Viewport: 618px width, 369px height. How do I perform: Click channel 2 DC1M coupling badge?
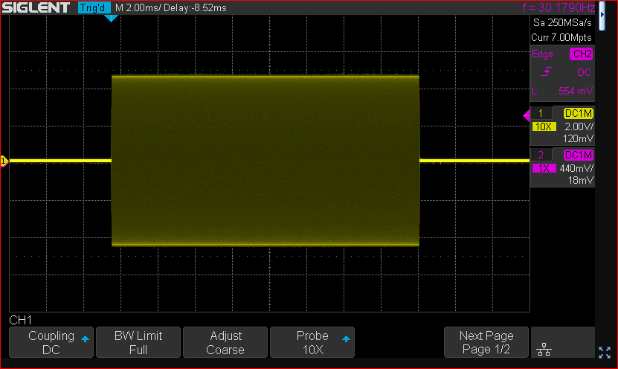578,155
